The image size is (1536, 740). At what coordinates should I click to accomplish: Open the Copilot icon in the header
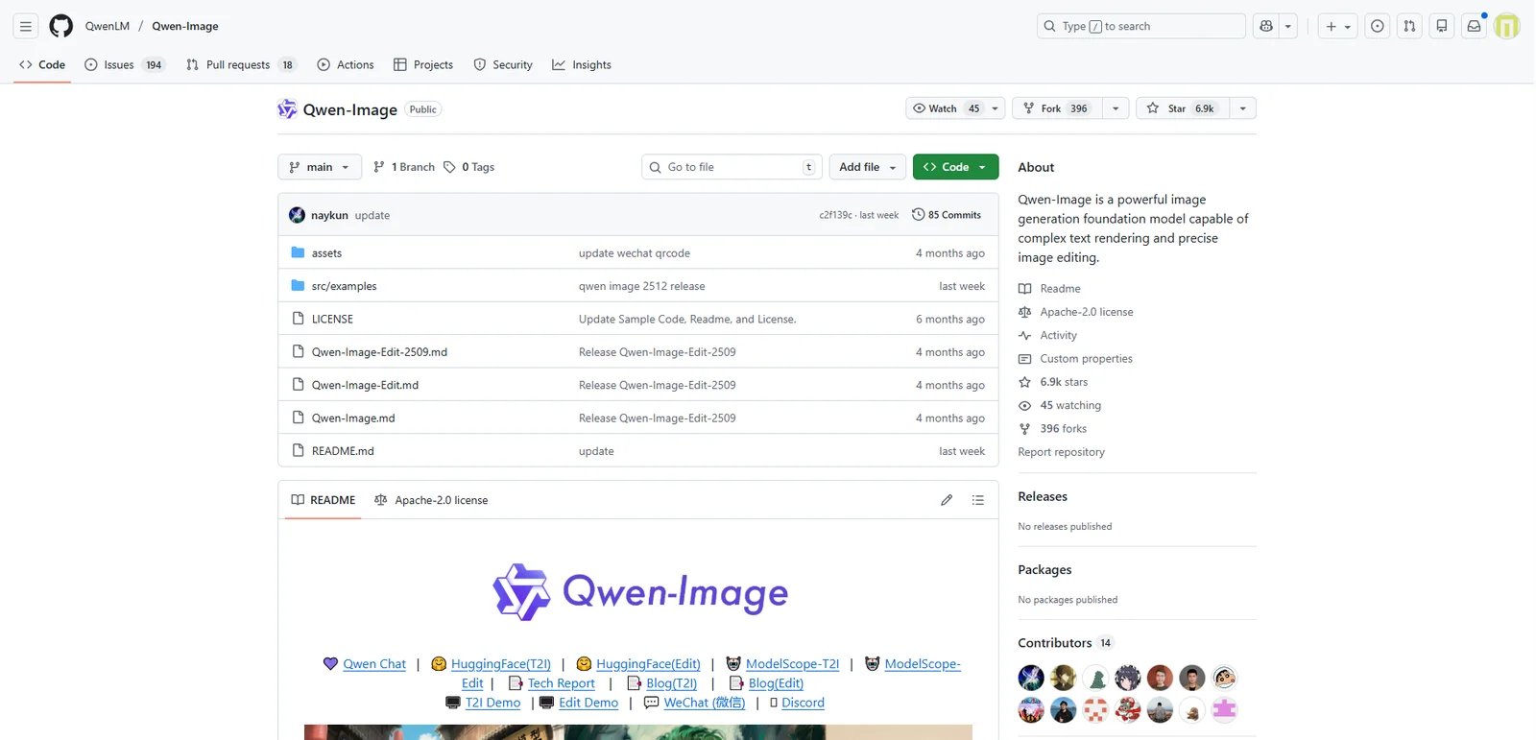coord(1266,26)
